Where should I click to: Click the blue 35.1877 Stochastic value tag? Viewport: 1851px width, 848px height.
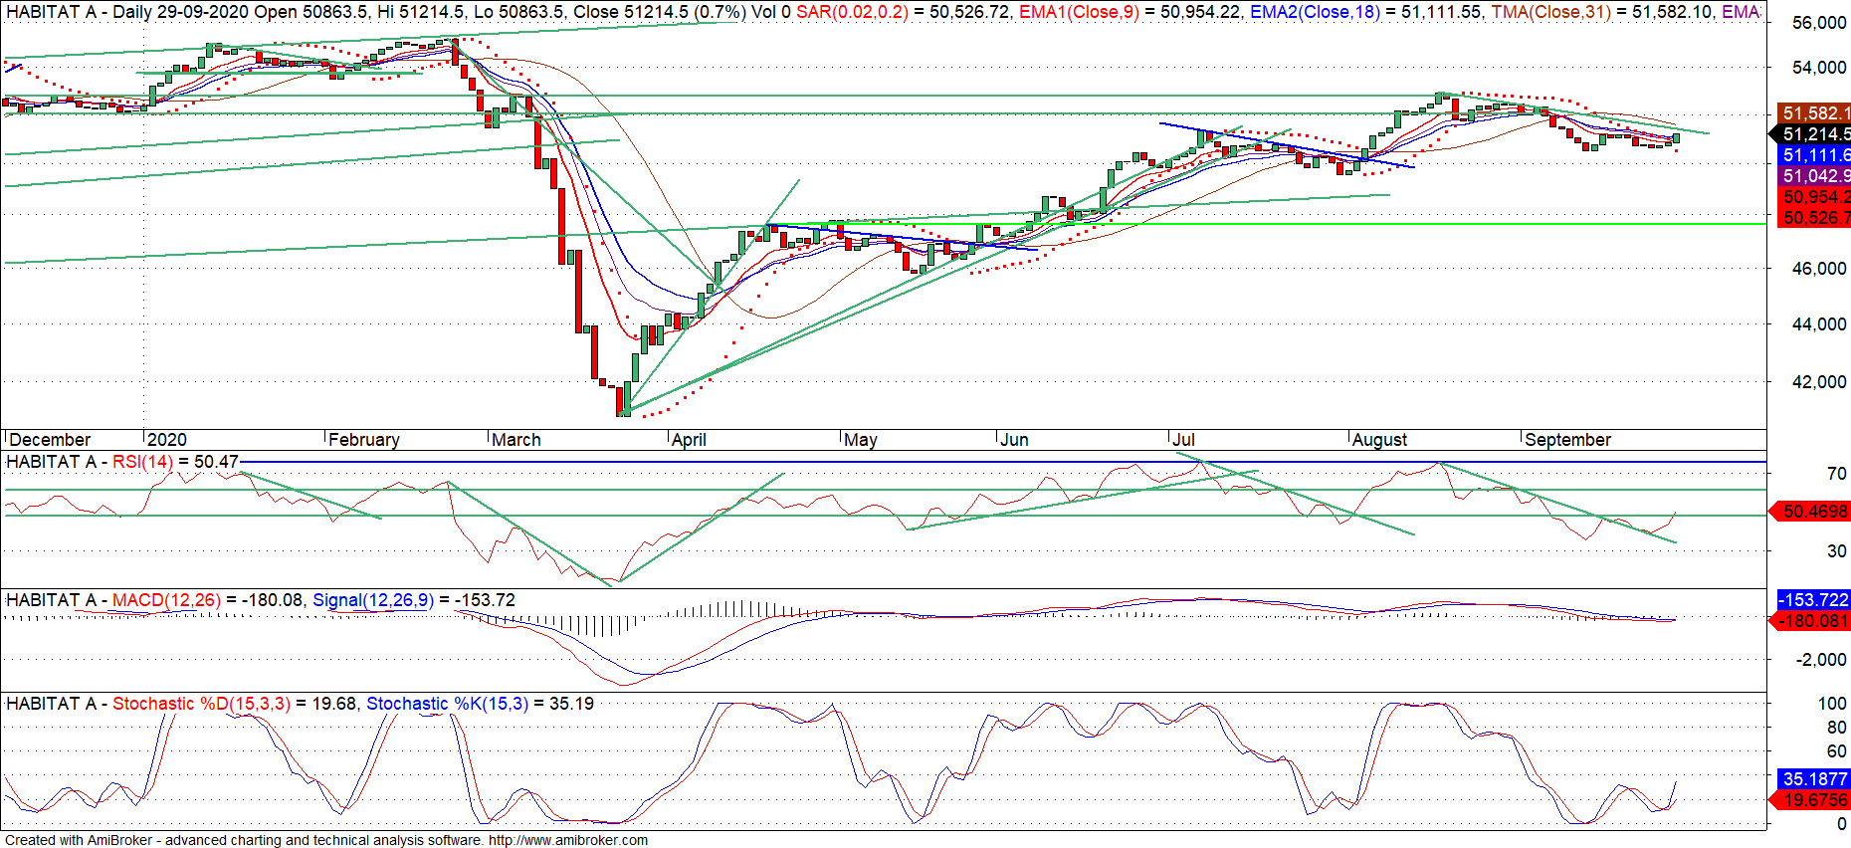[x=1814, y=779]
